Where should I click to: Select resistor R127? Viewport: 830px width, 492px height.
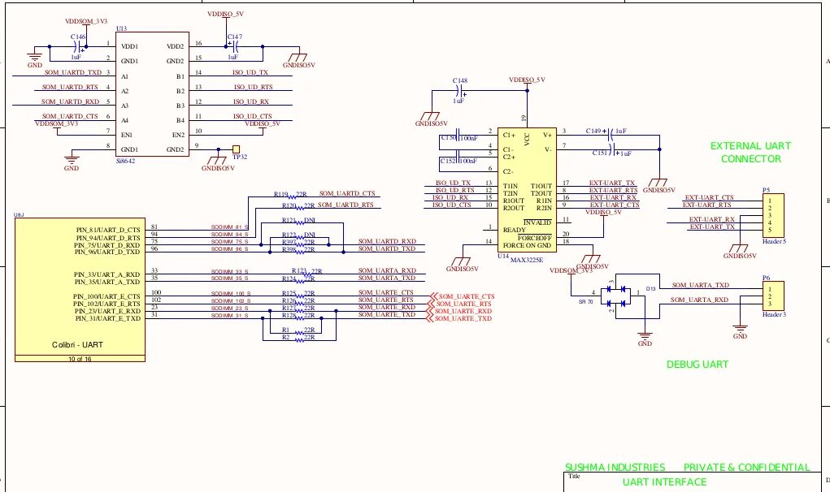pyautogui.click(x=301, y=311)
